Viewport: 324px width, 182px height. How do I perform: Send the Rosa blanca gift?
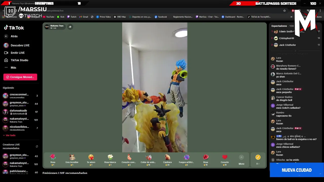pos(110,160)
